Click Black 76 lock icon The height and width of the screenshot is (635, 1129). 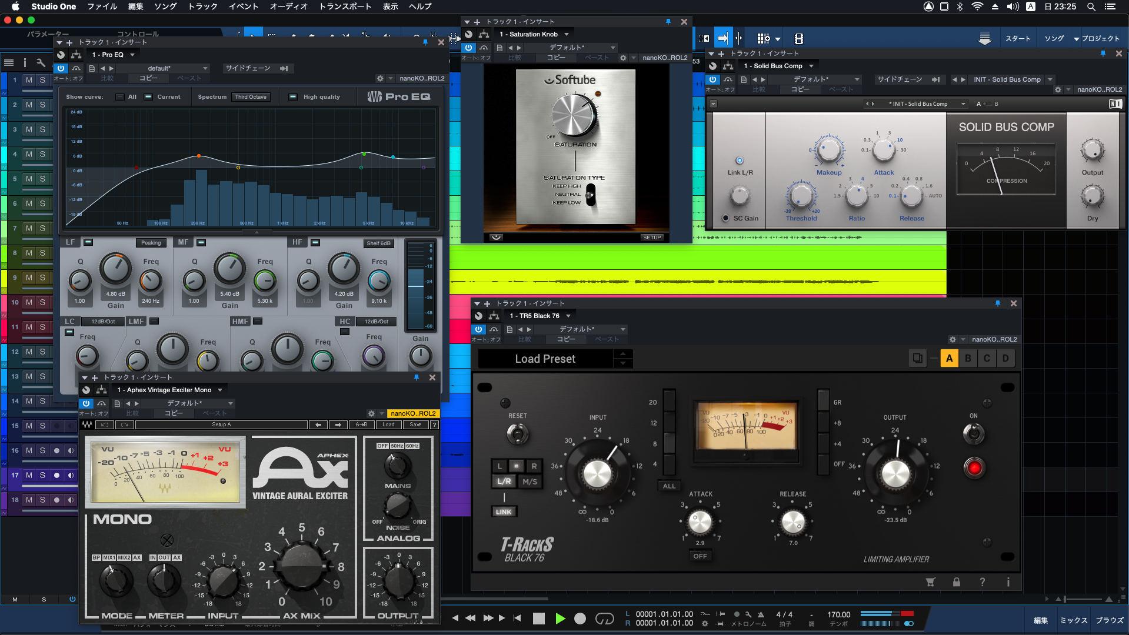[x=957, y=582]
